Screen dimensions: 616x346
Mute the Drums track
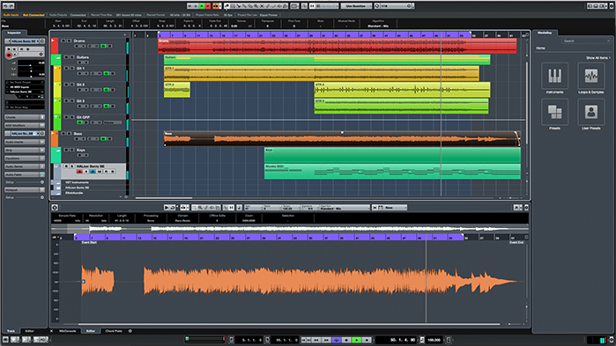63,40
